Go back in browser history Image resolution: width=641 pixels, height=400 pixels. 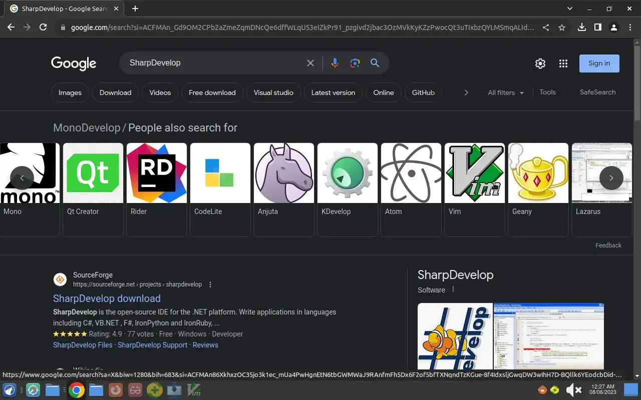[11, 27]
